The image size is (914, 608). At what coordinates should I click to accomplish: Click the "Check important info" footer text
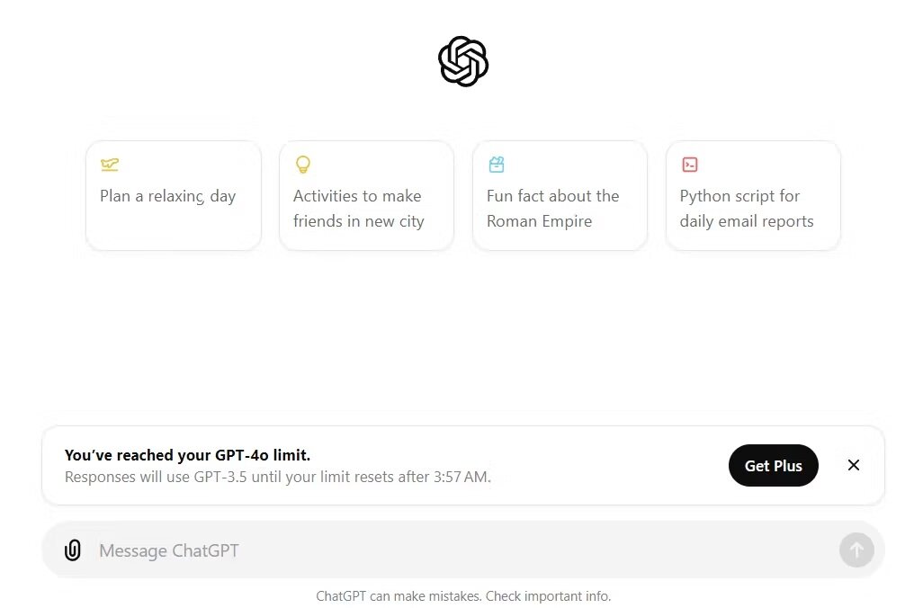[550, 596]
